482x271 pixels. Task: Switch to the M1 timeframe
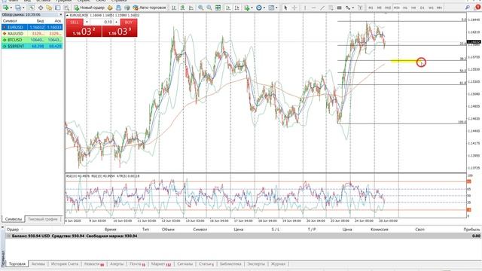tap(371, 8)
